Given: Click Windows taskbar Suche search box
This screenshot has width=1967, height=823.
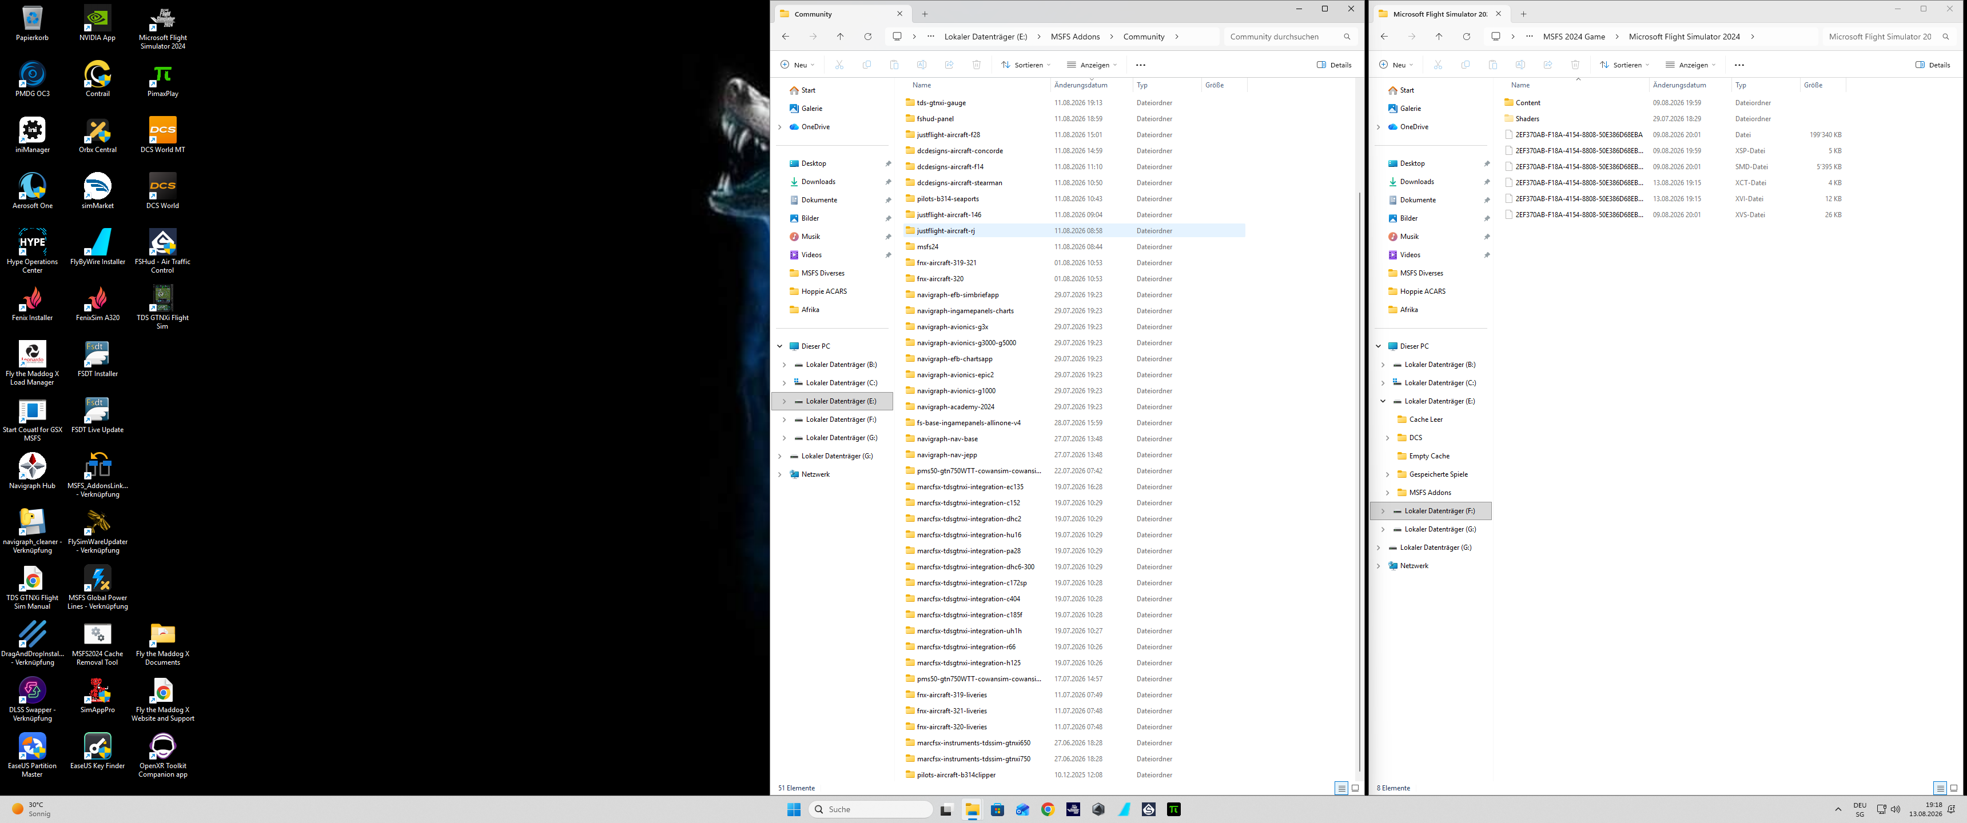Looking at the screenshot, I should (870, 809).
